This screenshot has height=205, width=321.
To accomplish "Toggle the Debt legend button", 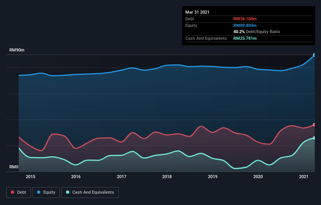I will pos(18,193).
